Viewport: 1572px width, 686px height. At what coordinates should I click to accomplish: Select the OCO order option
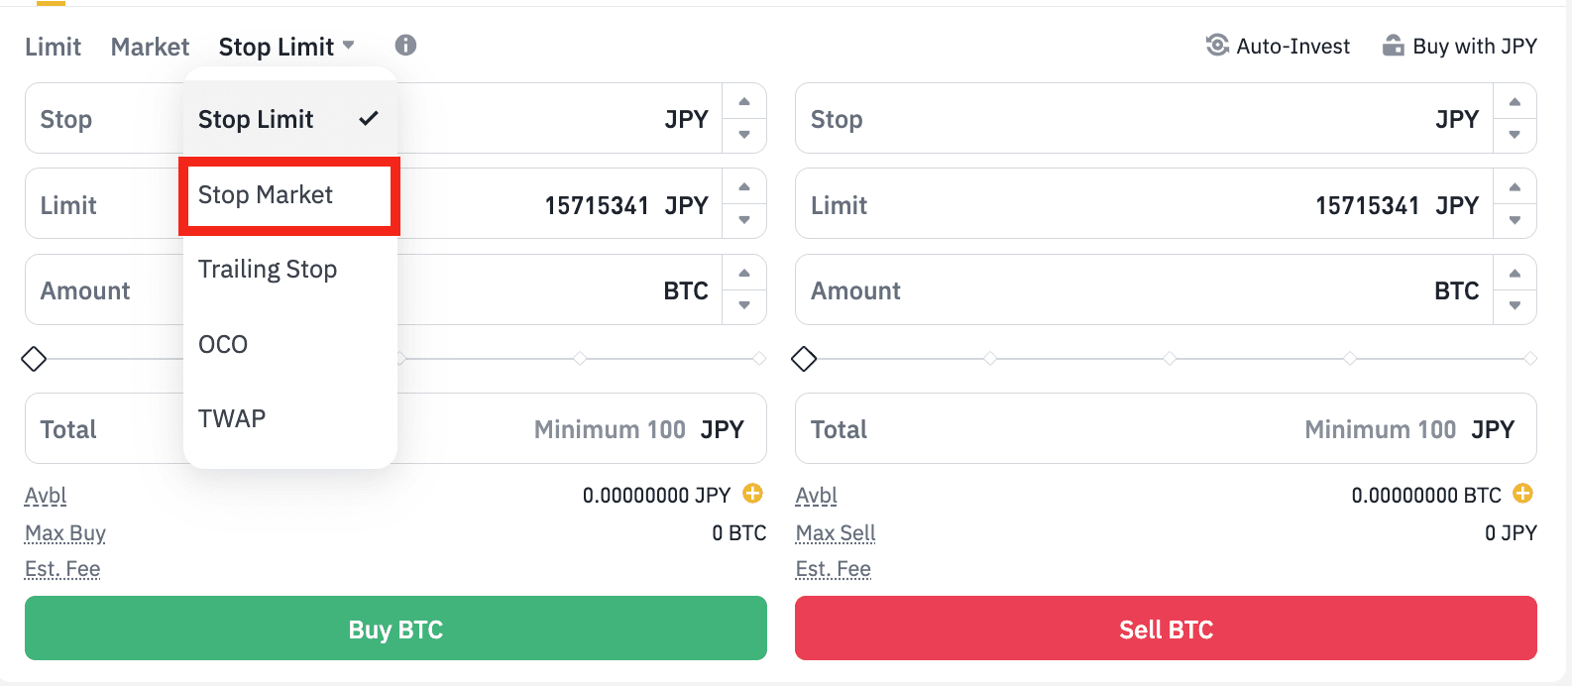coord(223,344)
